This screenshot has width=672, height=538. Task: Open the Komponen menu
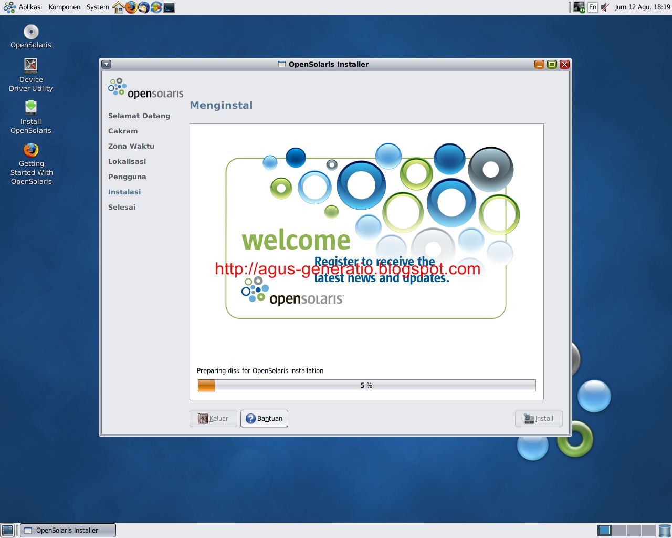(65, 7)
